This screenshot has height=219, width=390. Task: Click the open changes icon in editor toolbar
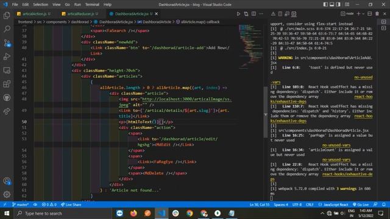click(x=246, y=14)
